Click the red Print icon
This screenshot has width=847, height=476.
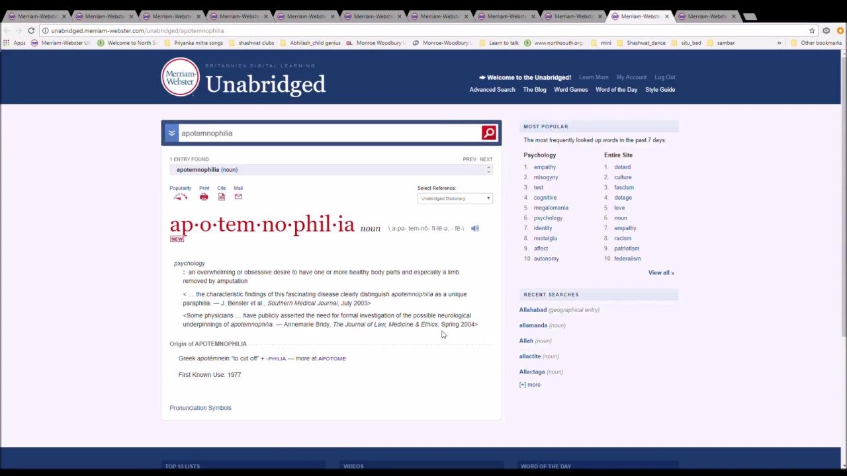[x=204, y=197]
